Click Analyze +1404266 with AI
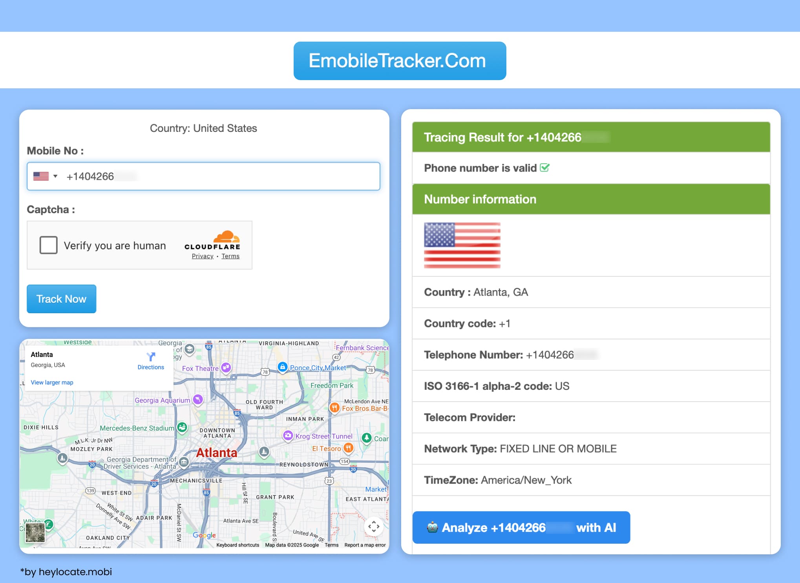The image size is (800, 583). point(521,528)
